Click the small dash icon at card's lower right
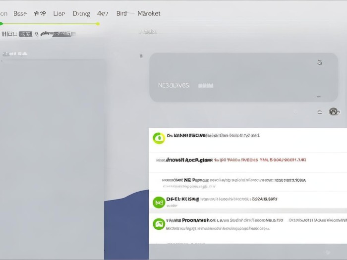Viewport: 347px width, 260px height. pyautogui.click(x=319, y=97)
